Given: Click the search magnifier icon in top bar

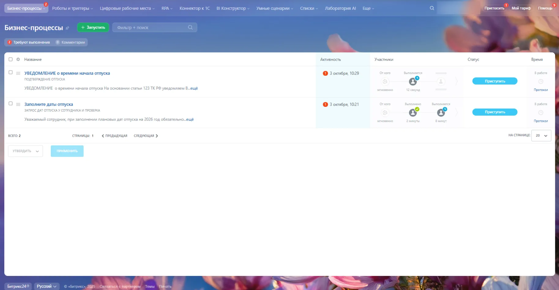Looking at the screenshot, I should pos(432,8).
